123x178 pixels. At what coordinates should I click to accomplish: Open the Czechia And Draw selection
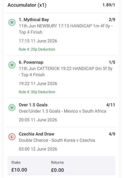[x=37, y=134]
